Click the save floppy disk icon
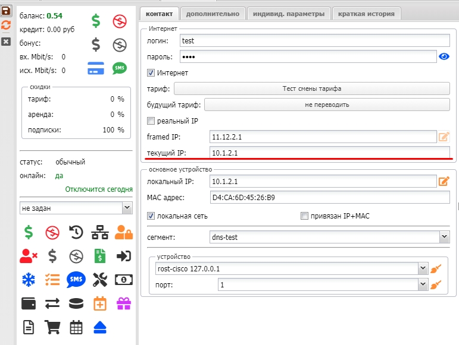The height and width of the screenshot is (345, 459). (x=6, y=11)
